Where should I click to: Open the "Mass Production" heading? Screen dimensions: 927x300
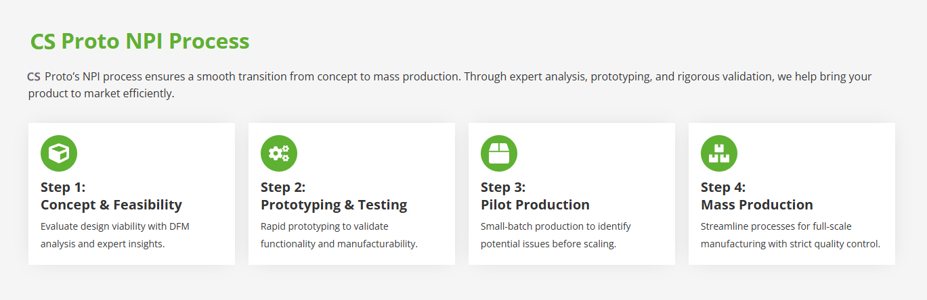[x=756, y=205]
